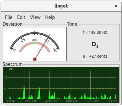Click the 20 dB axis label

point(6,88)
